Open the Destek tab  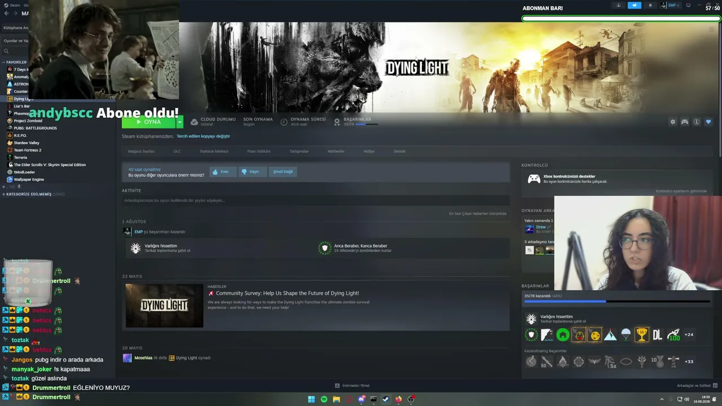click(399, 151)
